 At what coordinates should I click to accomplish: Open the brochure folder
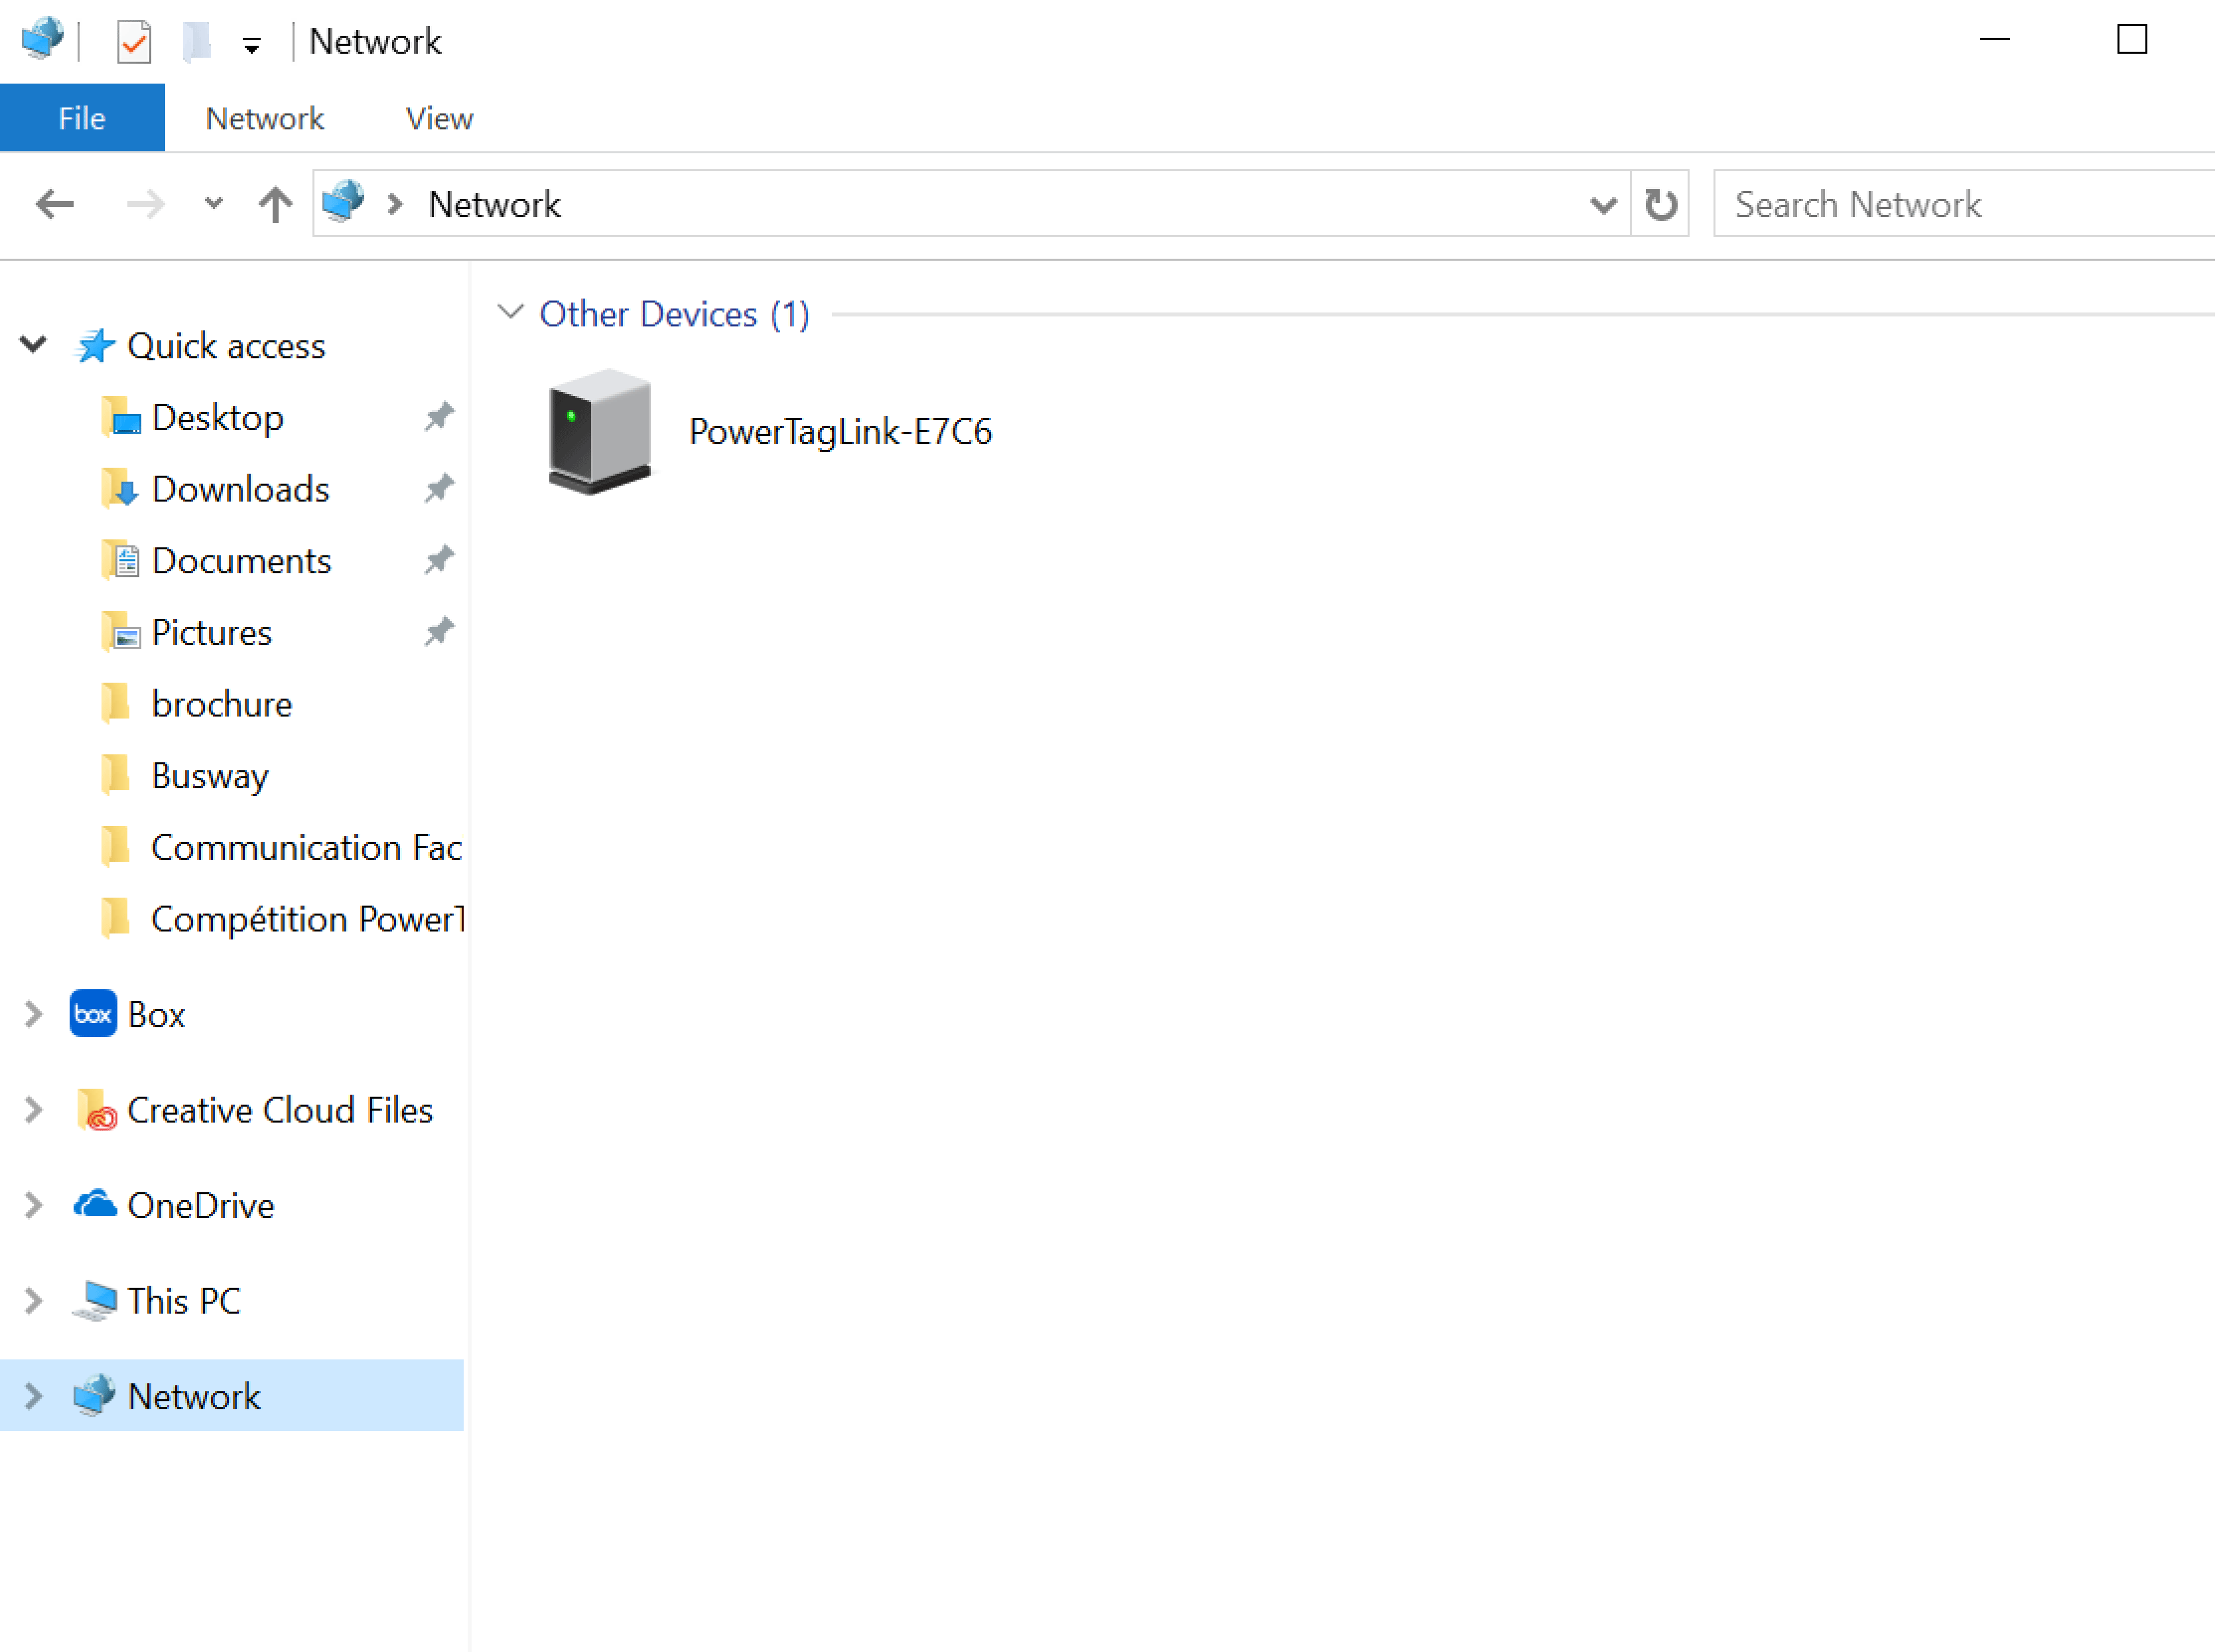pos(222,705)
